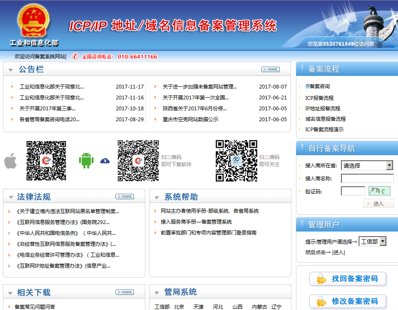
Task: Select 天津 in 管局系统 list
Action: 198,307
